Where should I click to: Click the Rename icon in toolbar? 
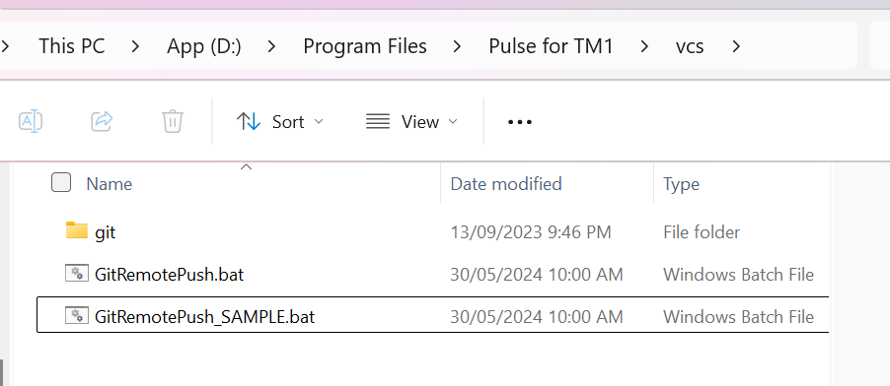click(31, 121)
